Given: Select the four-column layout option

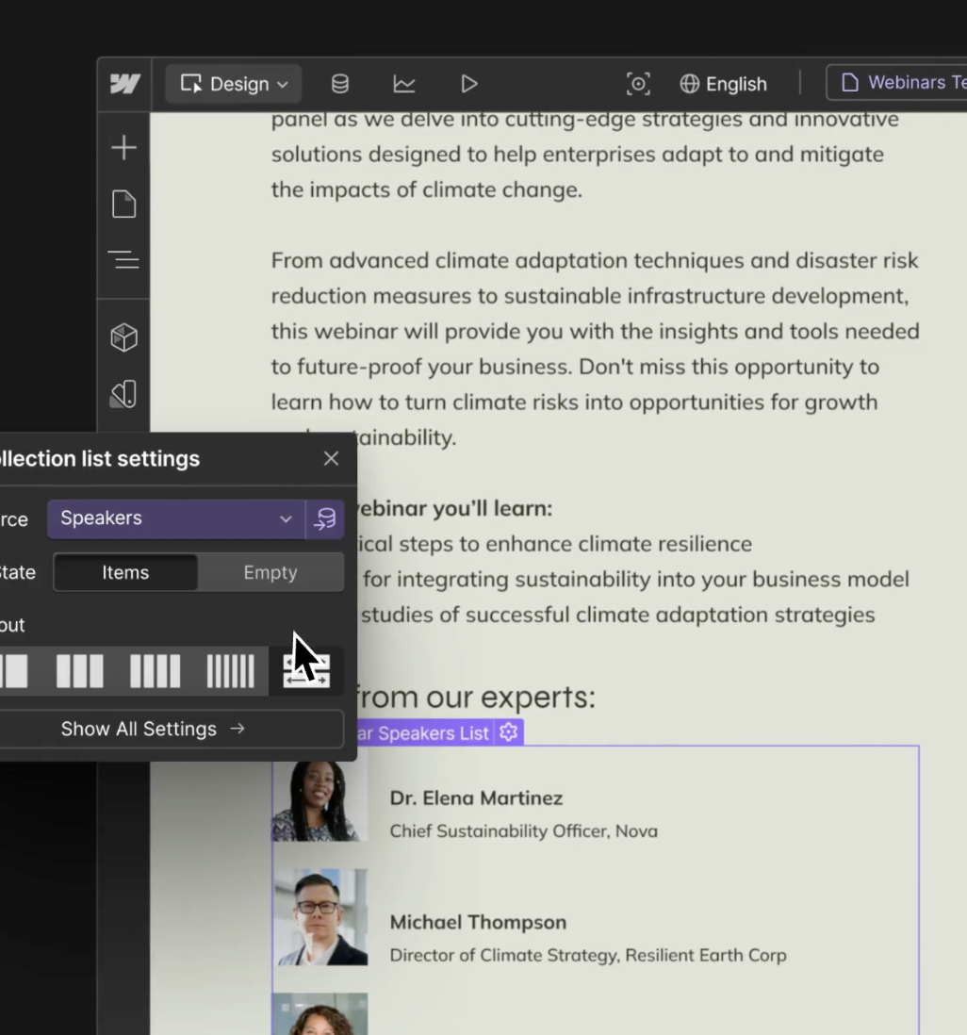Looking at the screenshot, I should pos(156,671).
